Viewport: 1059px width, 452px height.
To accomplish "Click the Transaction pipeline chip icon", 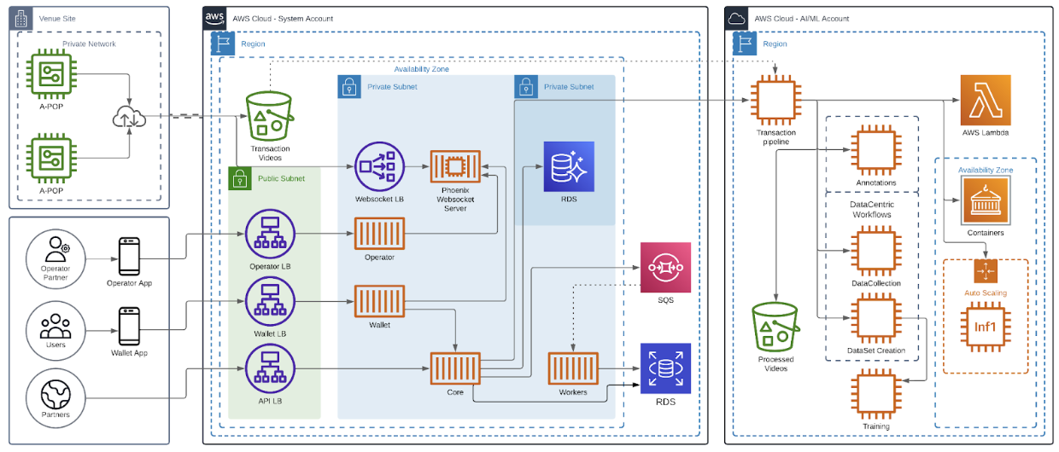I will click(x=775, y=101).
